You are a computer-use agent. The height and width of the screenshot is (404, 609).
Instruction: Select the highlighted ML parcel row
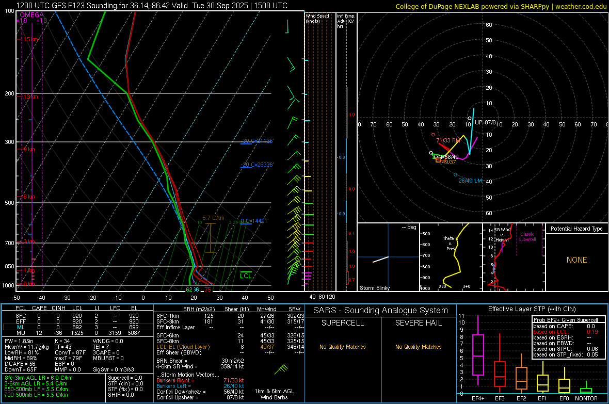coord(77,327)
